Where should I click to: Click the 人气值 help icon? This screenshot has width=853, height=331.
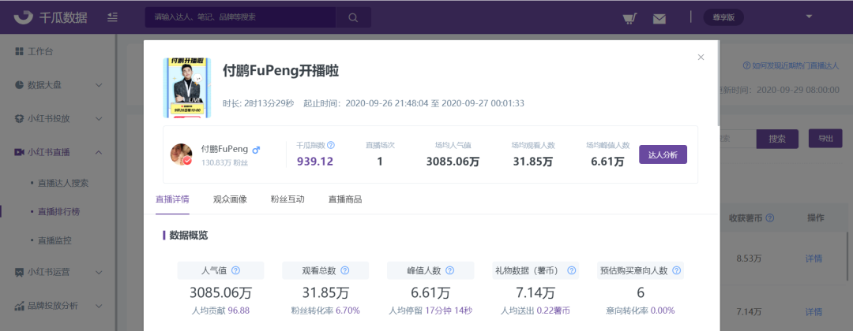click(x=235, y=270)
